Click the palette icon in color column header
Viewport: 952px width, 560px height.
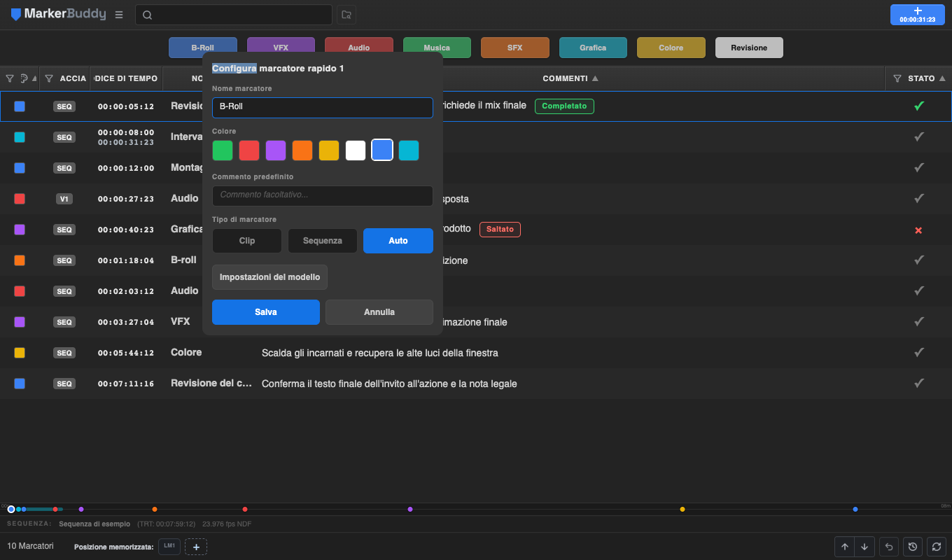point(24,78)
